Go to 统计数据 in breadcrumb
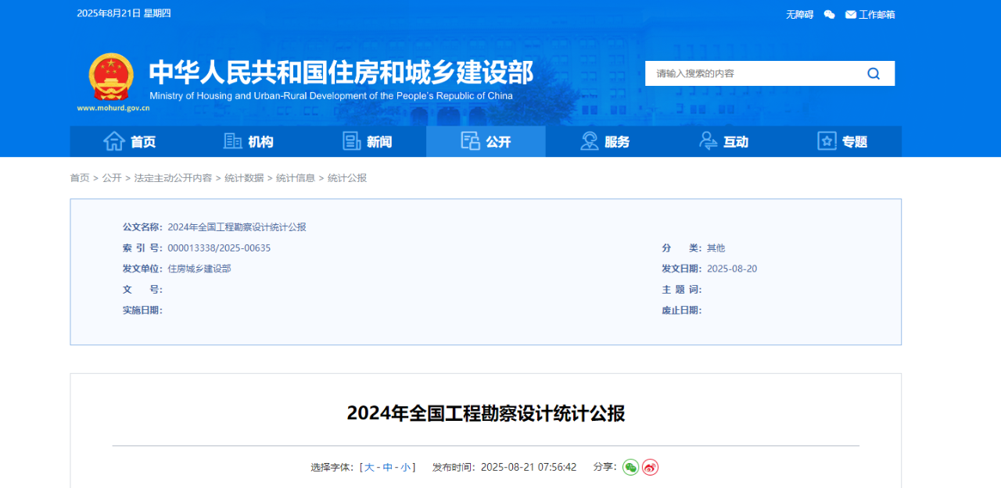This screenshot has height=488, width=1001. [x=243, y=178]
